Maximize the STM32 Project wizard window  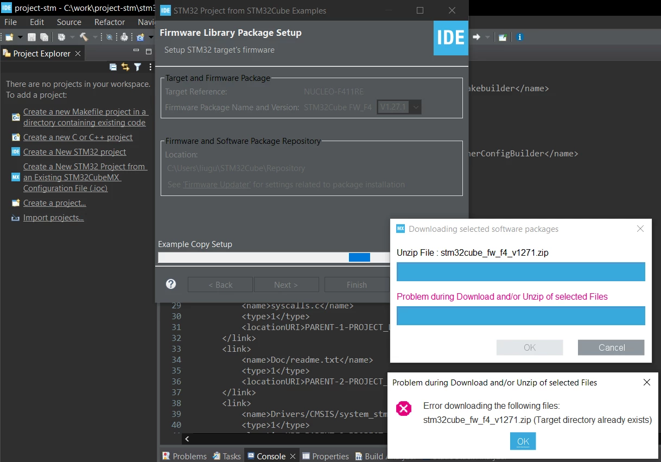(x=420, y=10)
